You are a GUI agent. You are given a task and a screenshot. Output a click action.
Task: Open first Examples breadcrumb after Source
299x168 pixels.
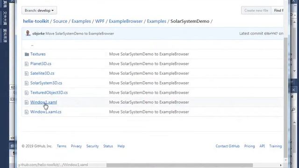pos(81,21)
